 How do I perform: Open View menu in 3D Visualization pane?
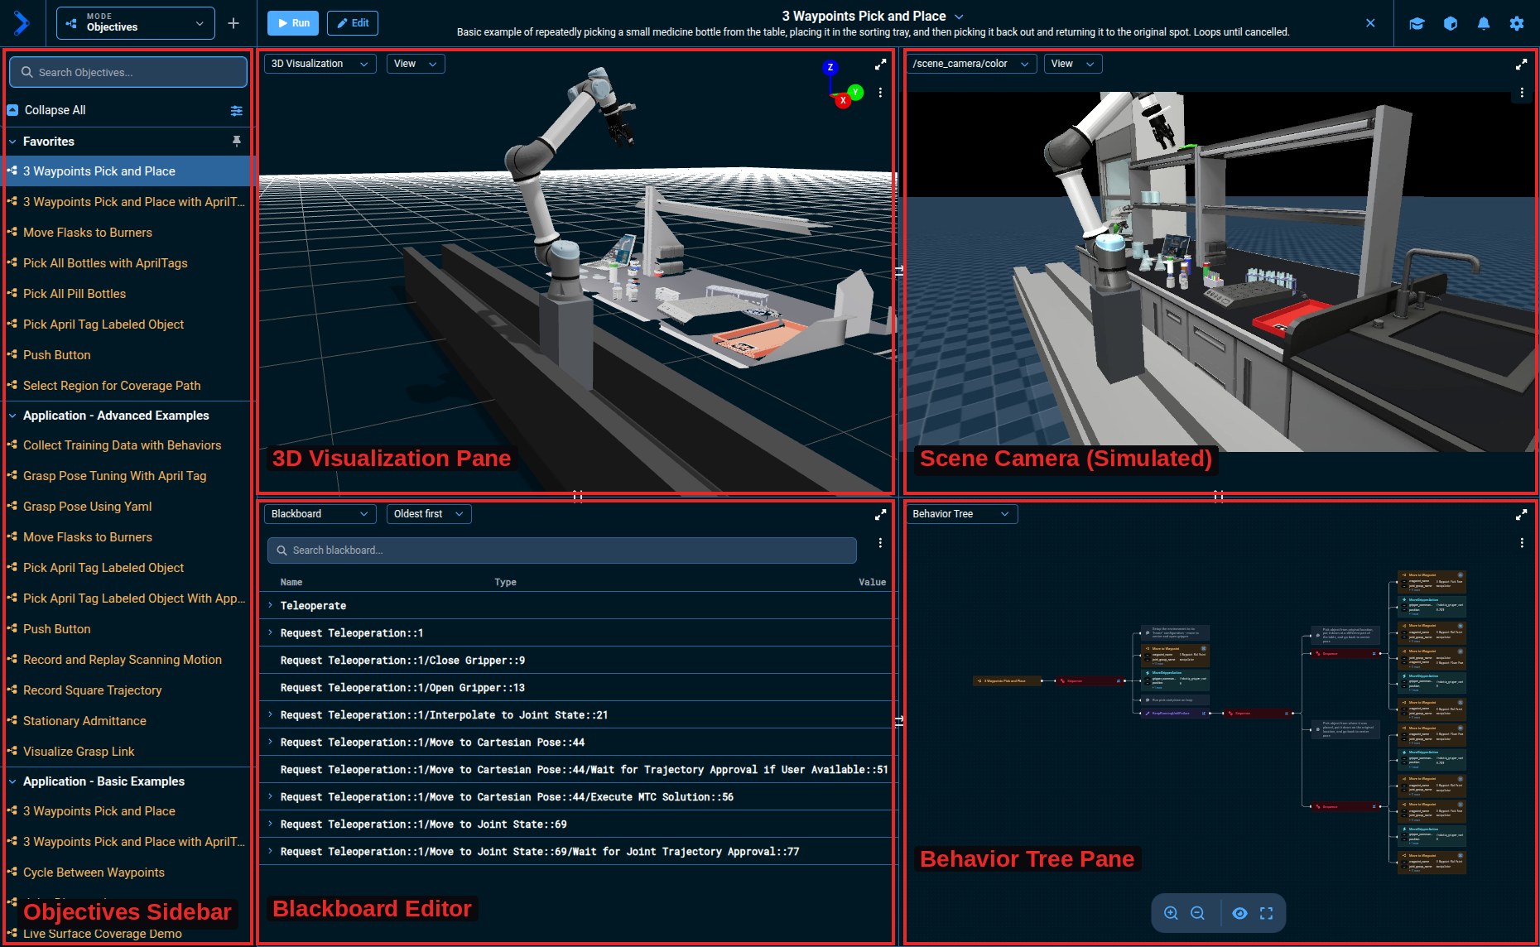coord(416,64)
